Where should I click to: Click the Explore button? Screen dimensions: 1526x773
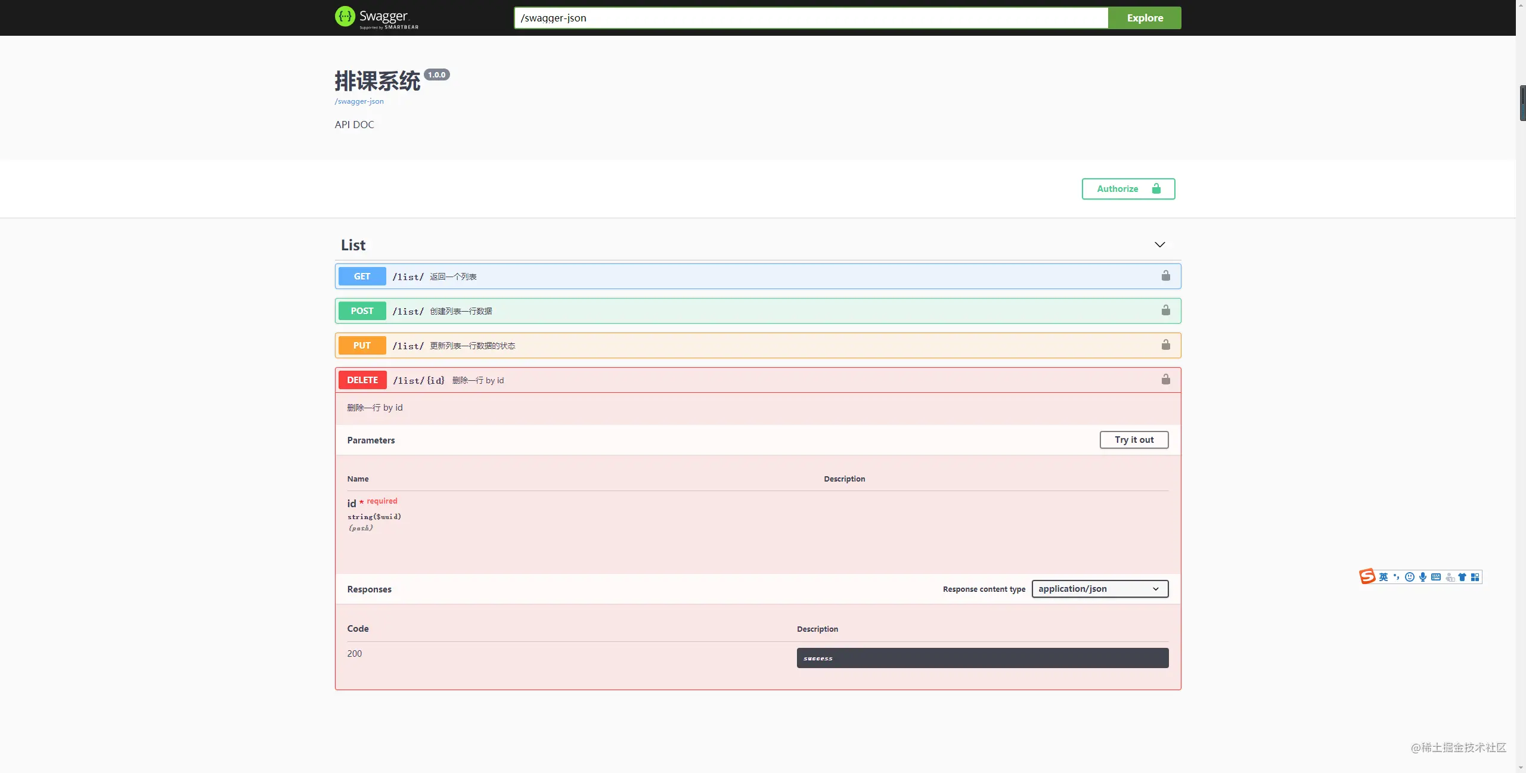tap(1144, 18)
